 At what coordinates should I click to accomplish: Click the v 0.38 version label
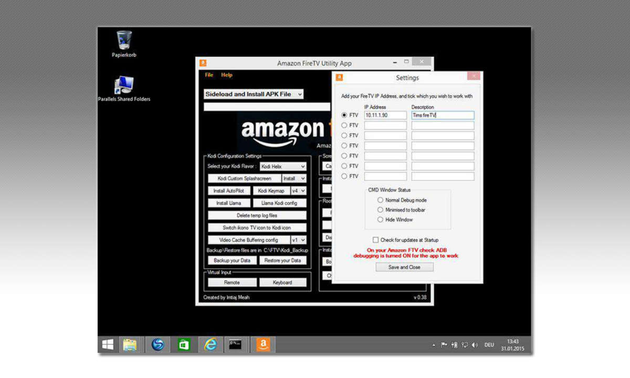(420, 297)
